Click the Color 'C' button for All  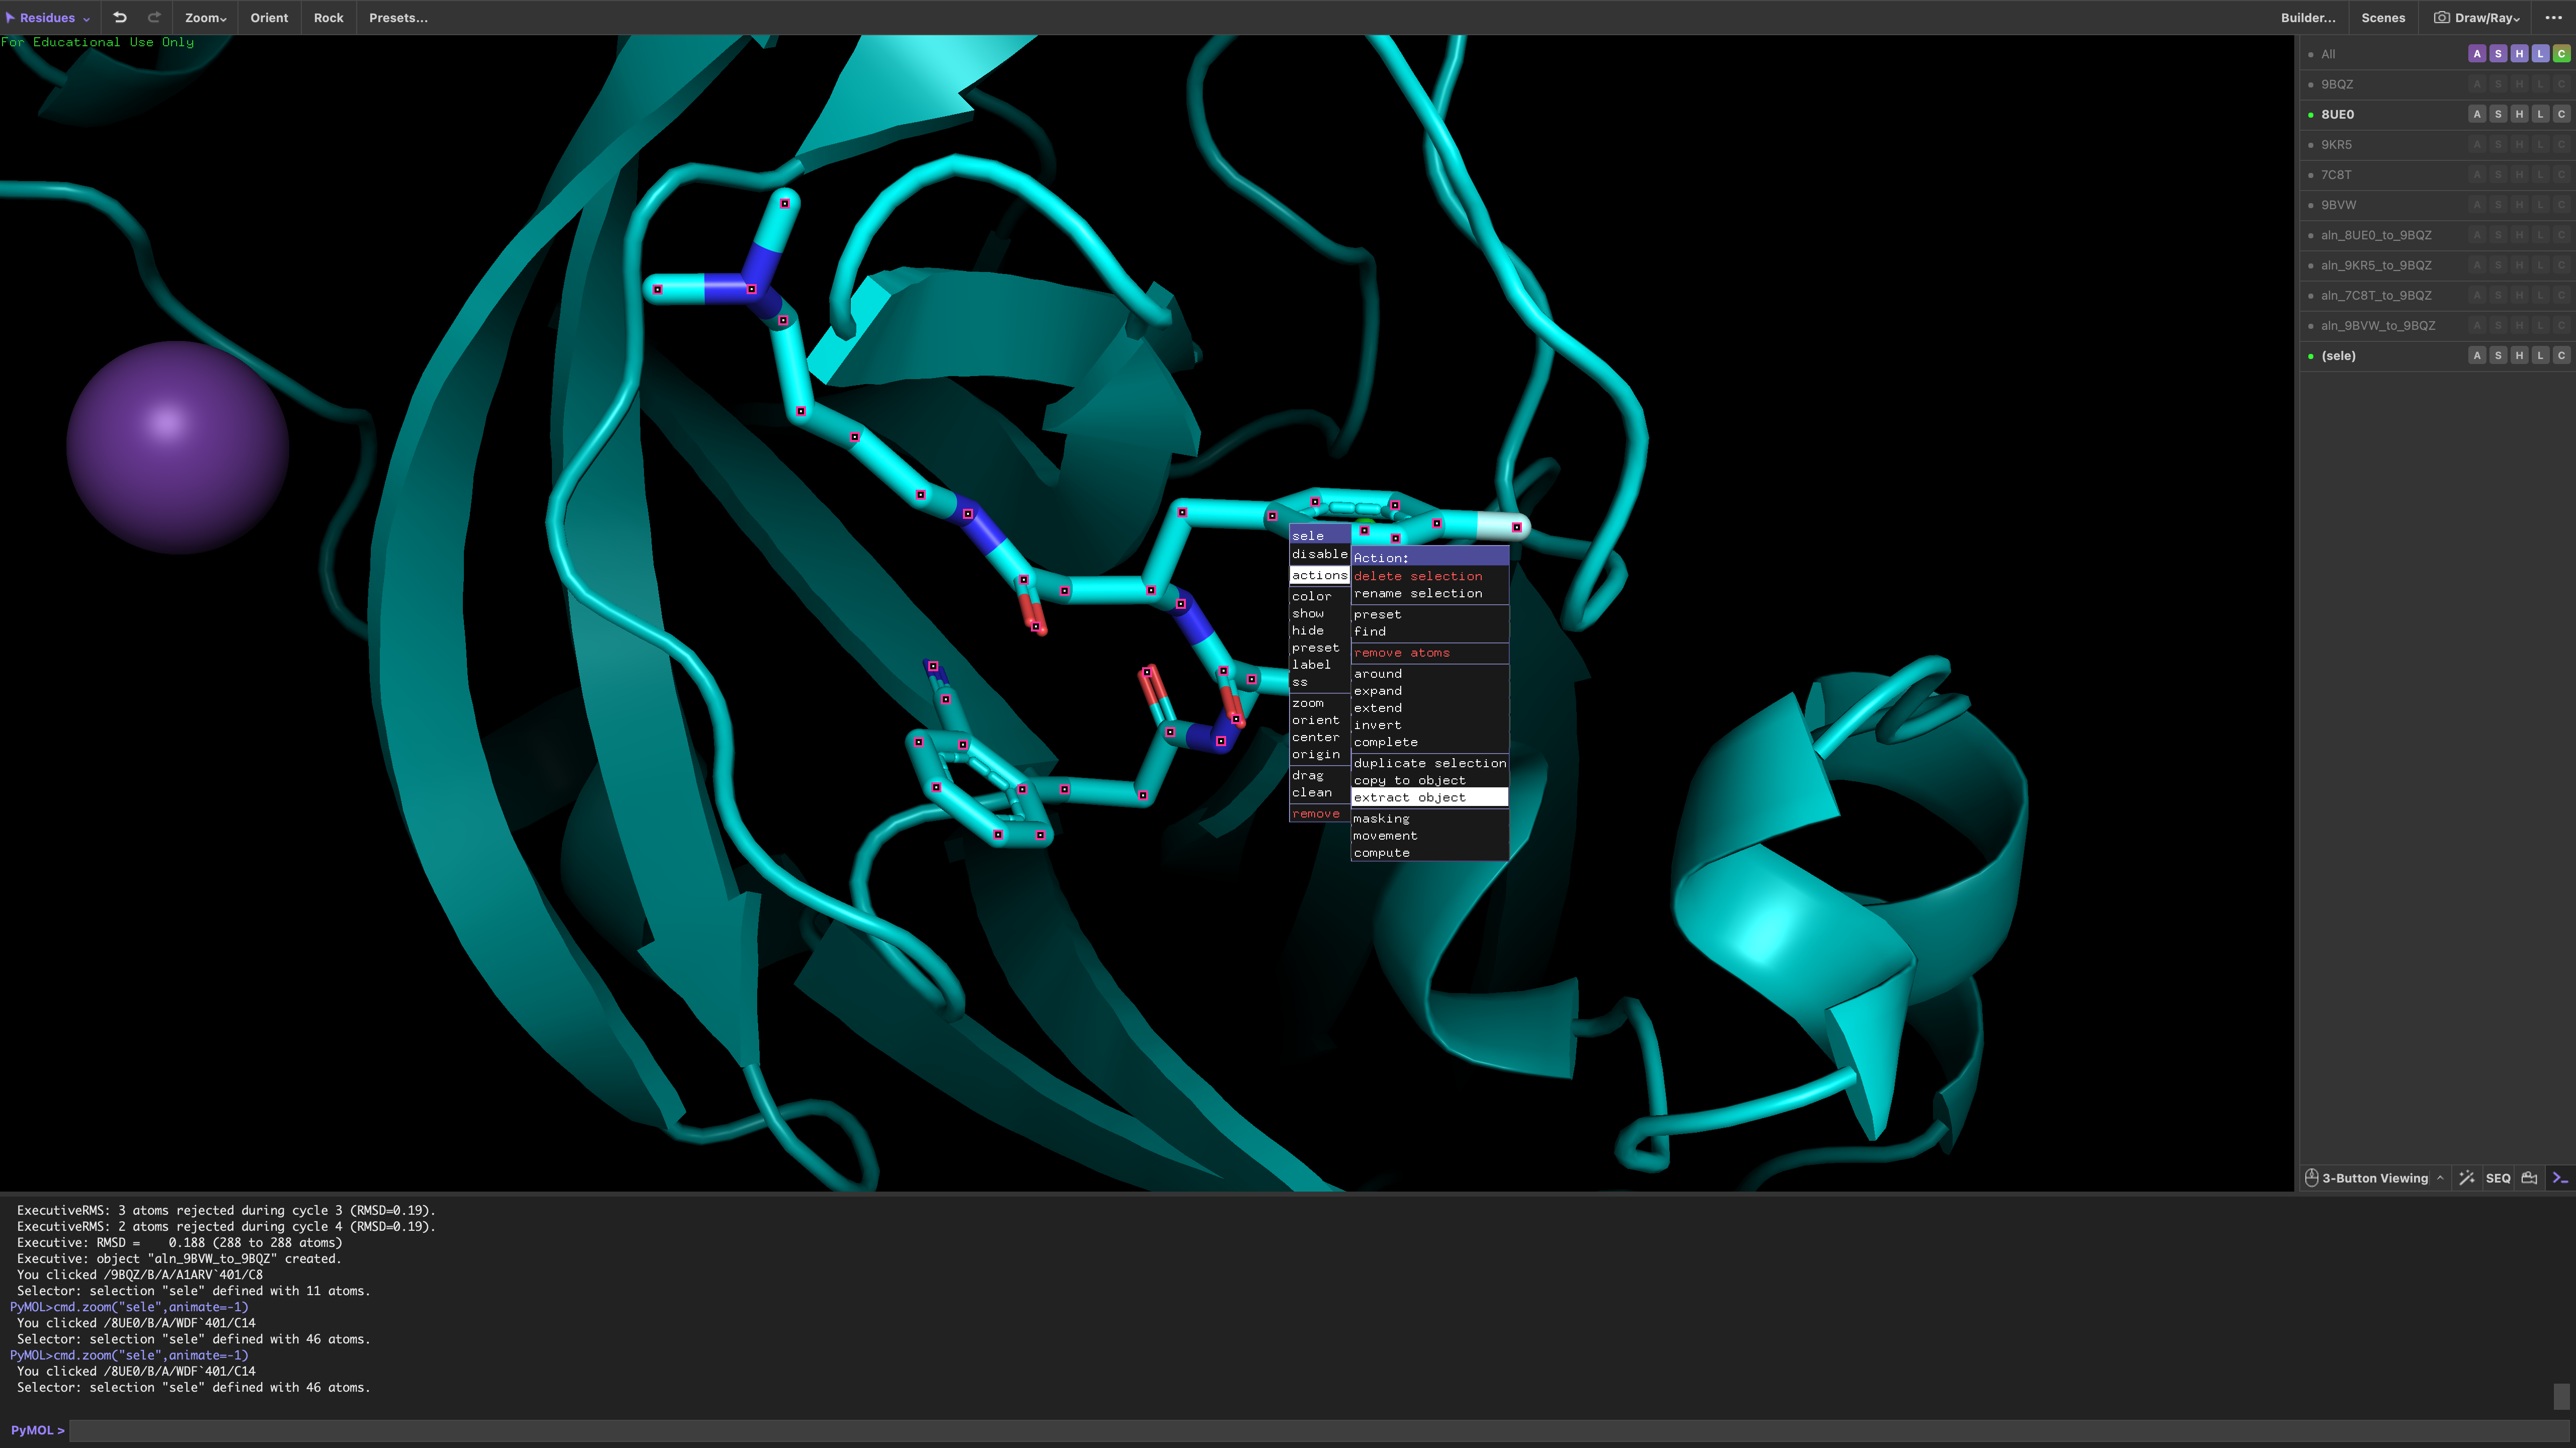(x=2560, y=54)
